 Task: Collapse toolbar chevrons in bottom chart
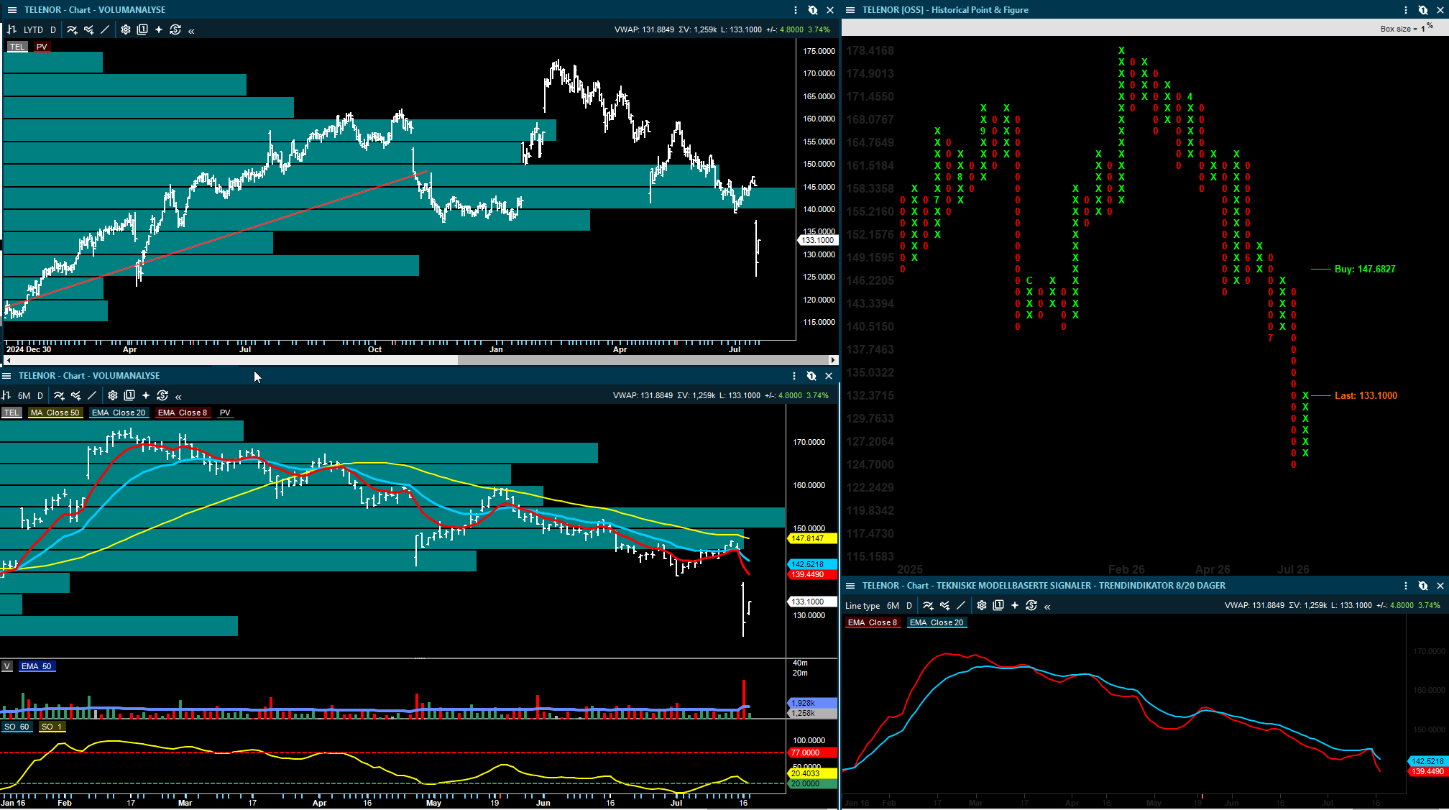[178, 396]
